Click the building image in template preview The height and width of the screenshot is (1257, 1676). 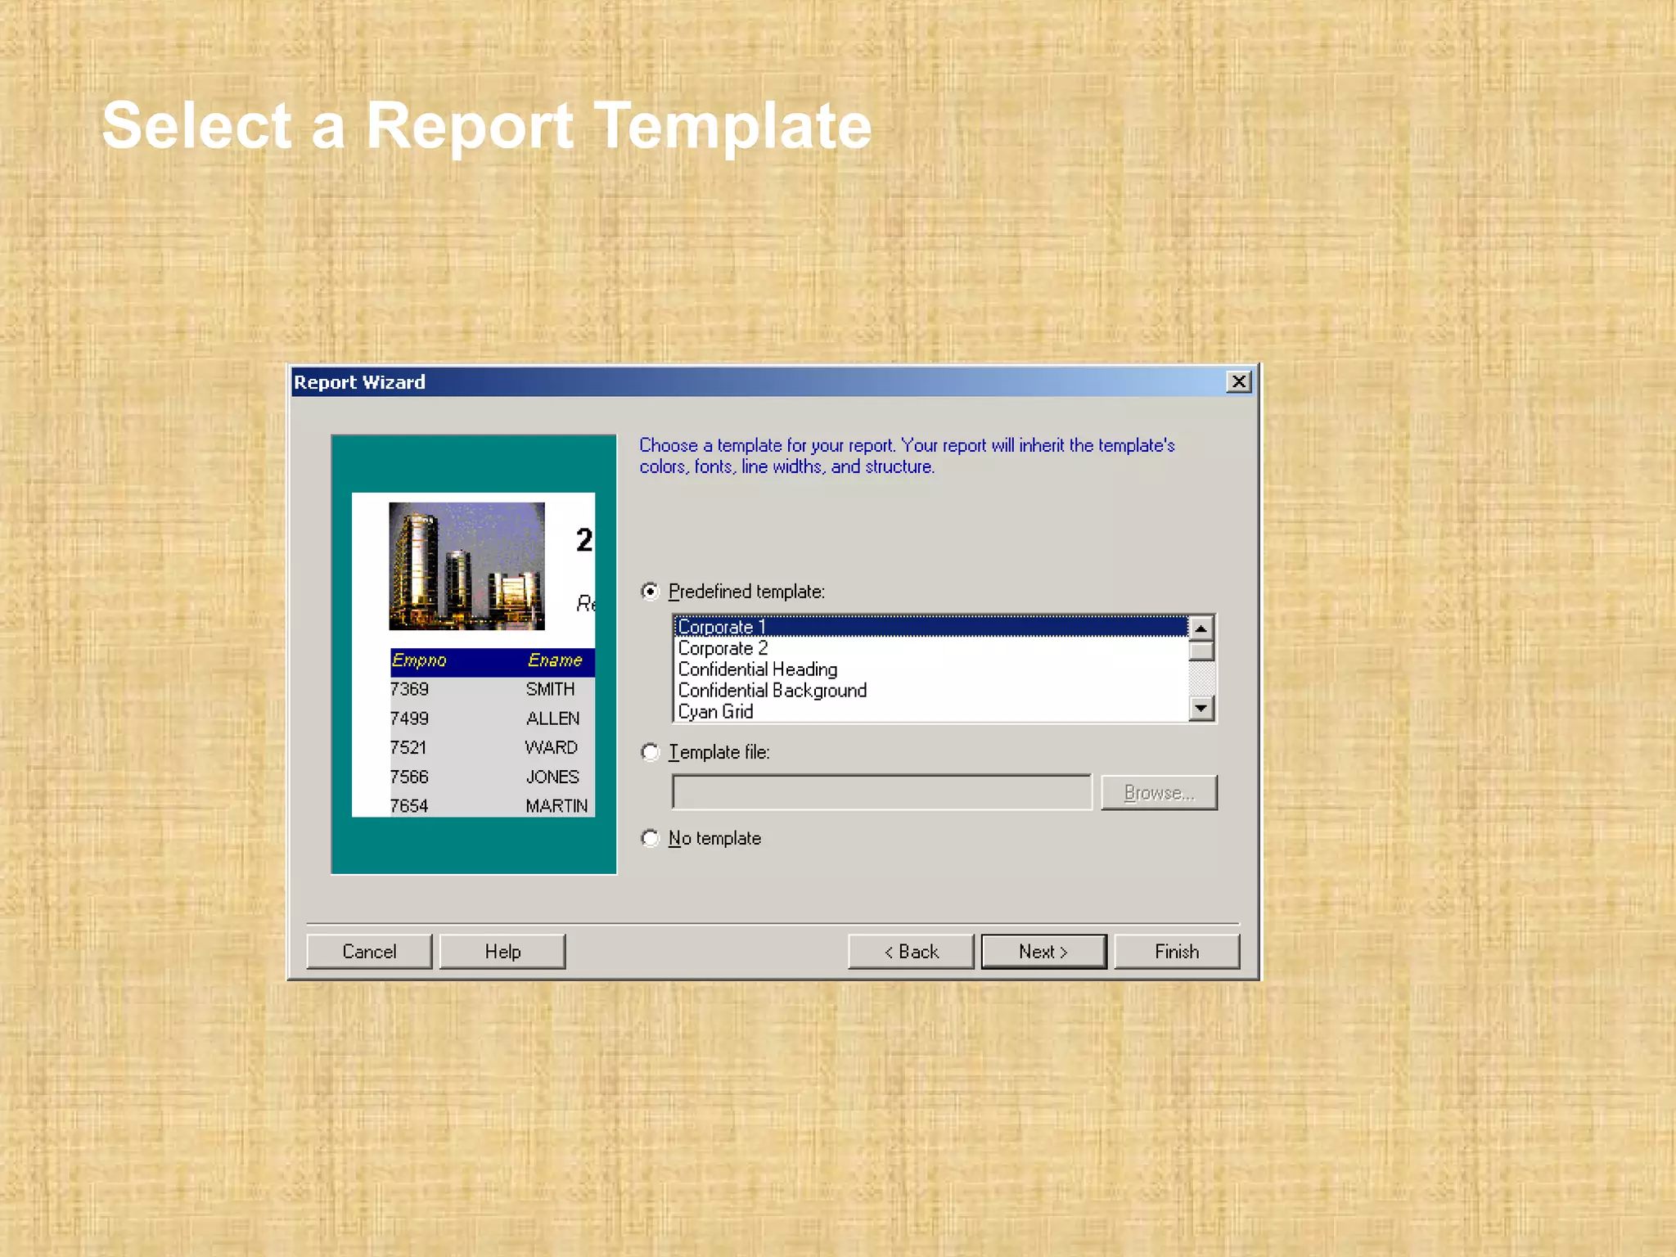click(x=466, y=566)
